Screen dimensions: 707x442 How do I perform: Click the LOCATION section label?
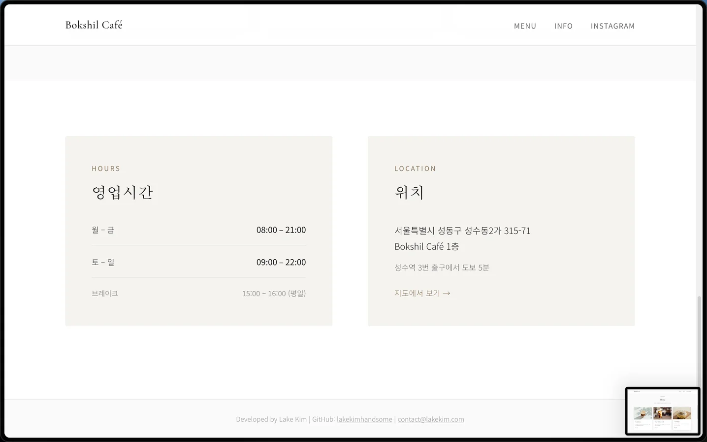pos(415,169)
